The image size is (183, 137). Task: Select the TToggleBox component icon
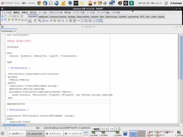pyautogui.click(x=59, y=21)
